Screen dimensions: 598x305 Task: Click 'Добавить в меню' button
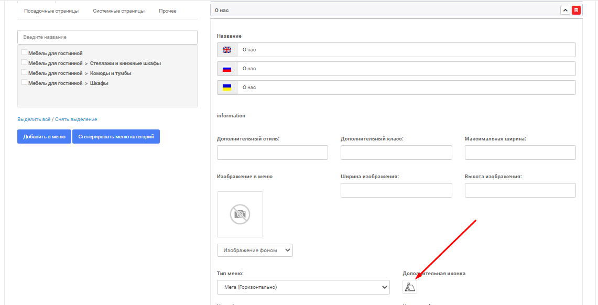pyautogui.click(x=44, y=136)
